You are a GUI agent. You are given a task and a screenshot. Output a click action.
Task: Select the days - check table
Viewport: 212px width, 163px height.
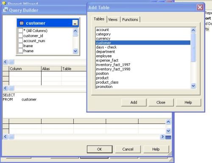tap(143, 47)
